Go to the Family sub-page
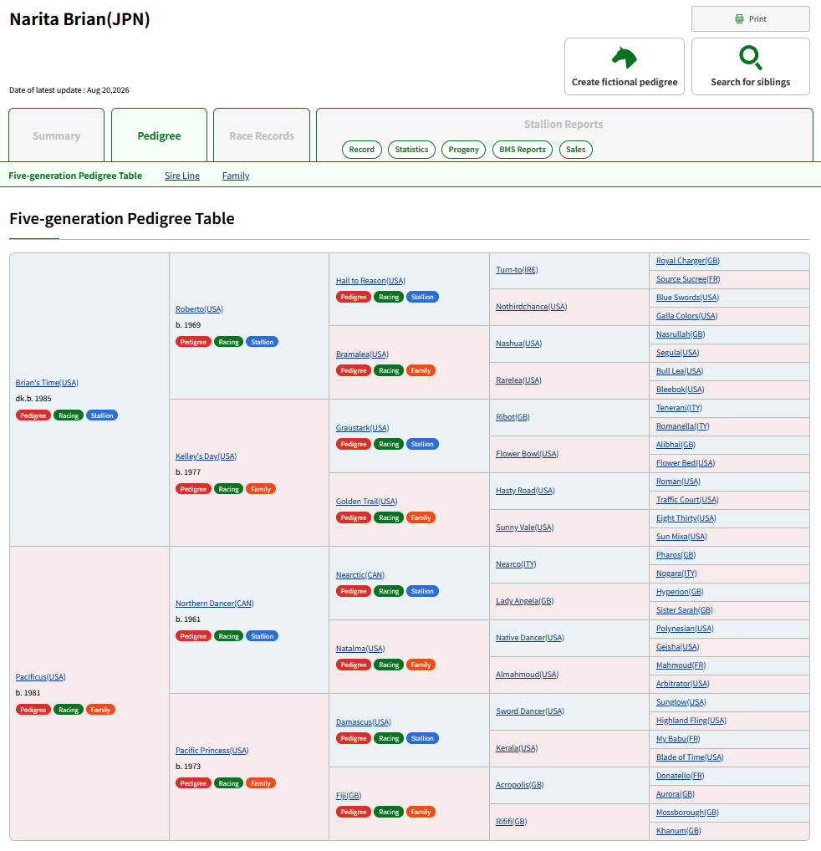The width and height of the screenshot is (821, 851). coord(236,176)
